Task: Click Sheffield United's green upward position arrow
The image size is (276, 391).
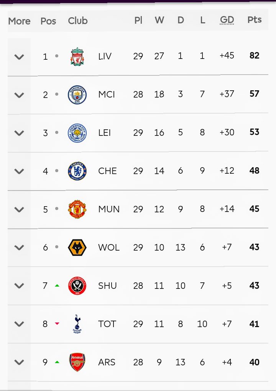Action: point(57,285)
